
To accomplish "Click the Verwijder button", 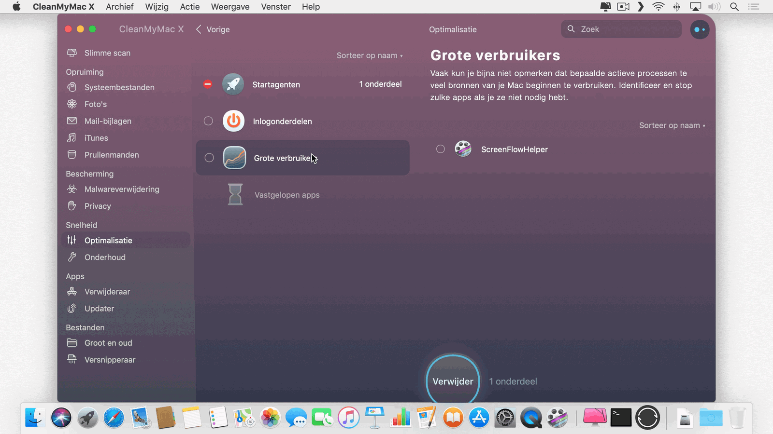I will (453, 381).
